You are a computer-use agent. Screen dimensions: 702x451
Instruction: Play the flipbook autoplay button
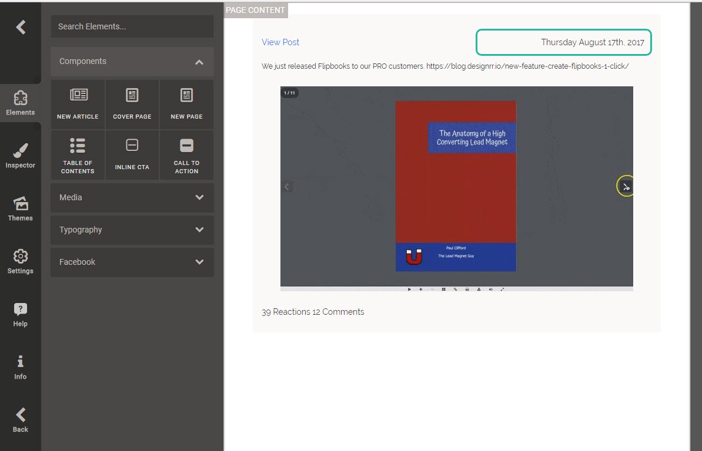point(409,289)
